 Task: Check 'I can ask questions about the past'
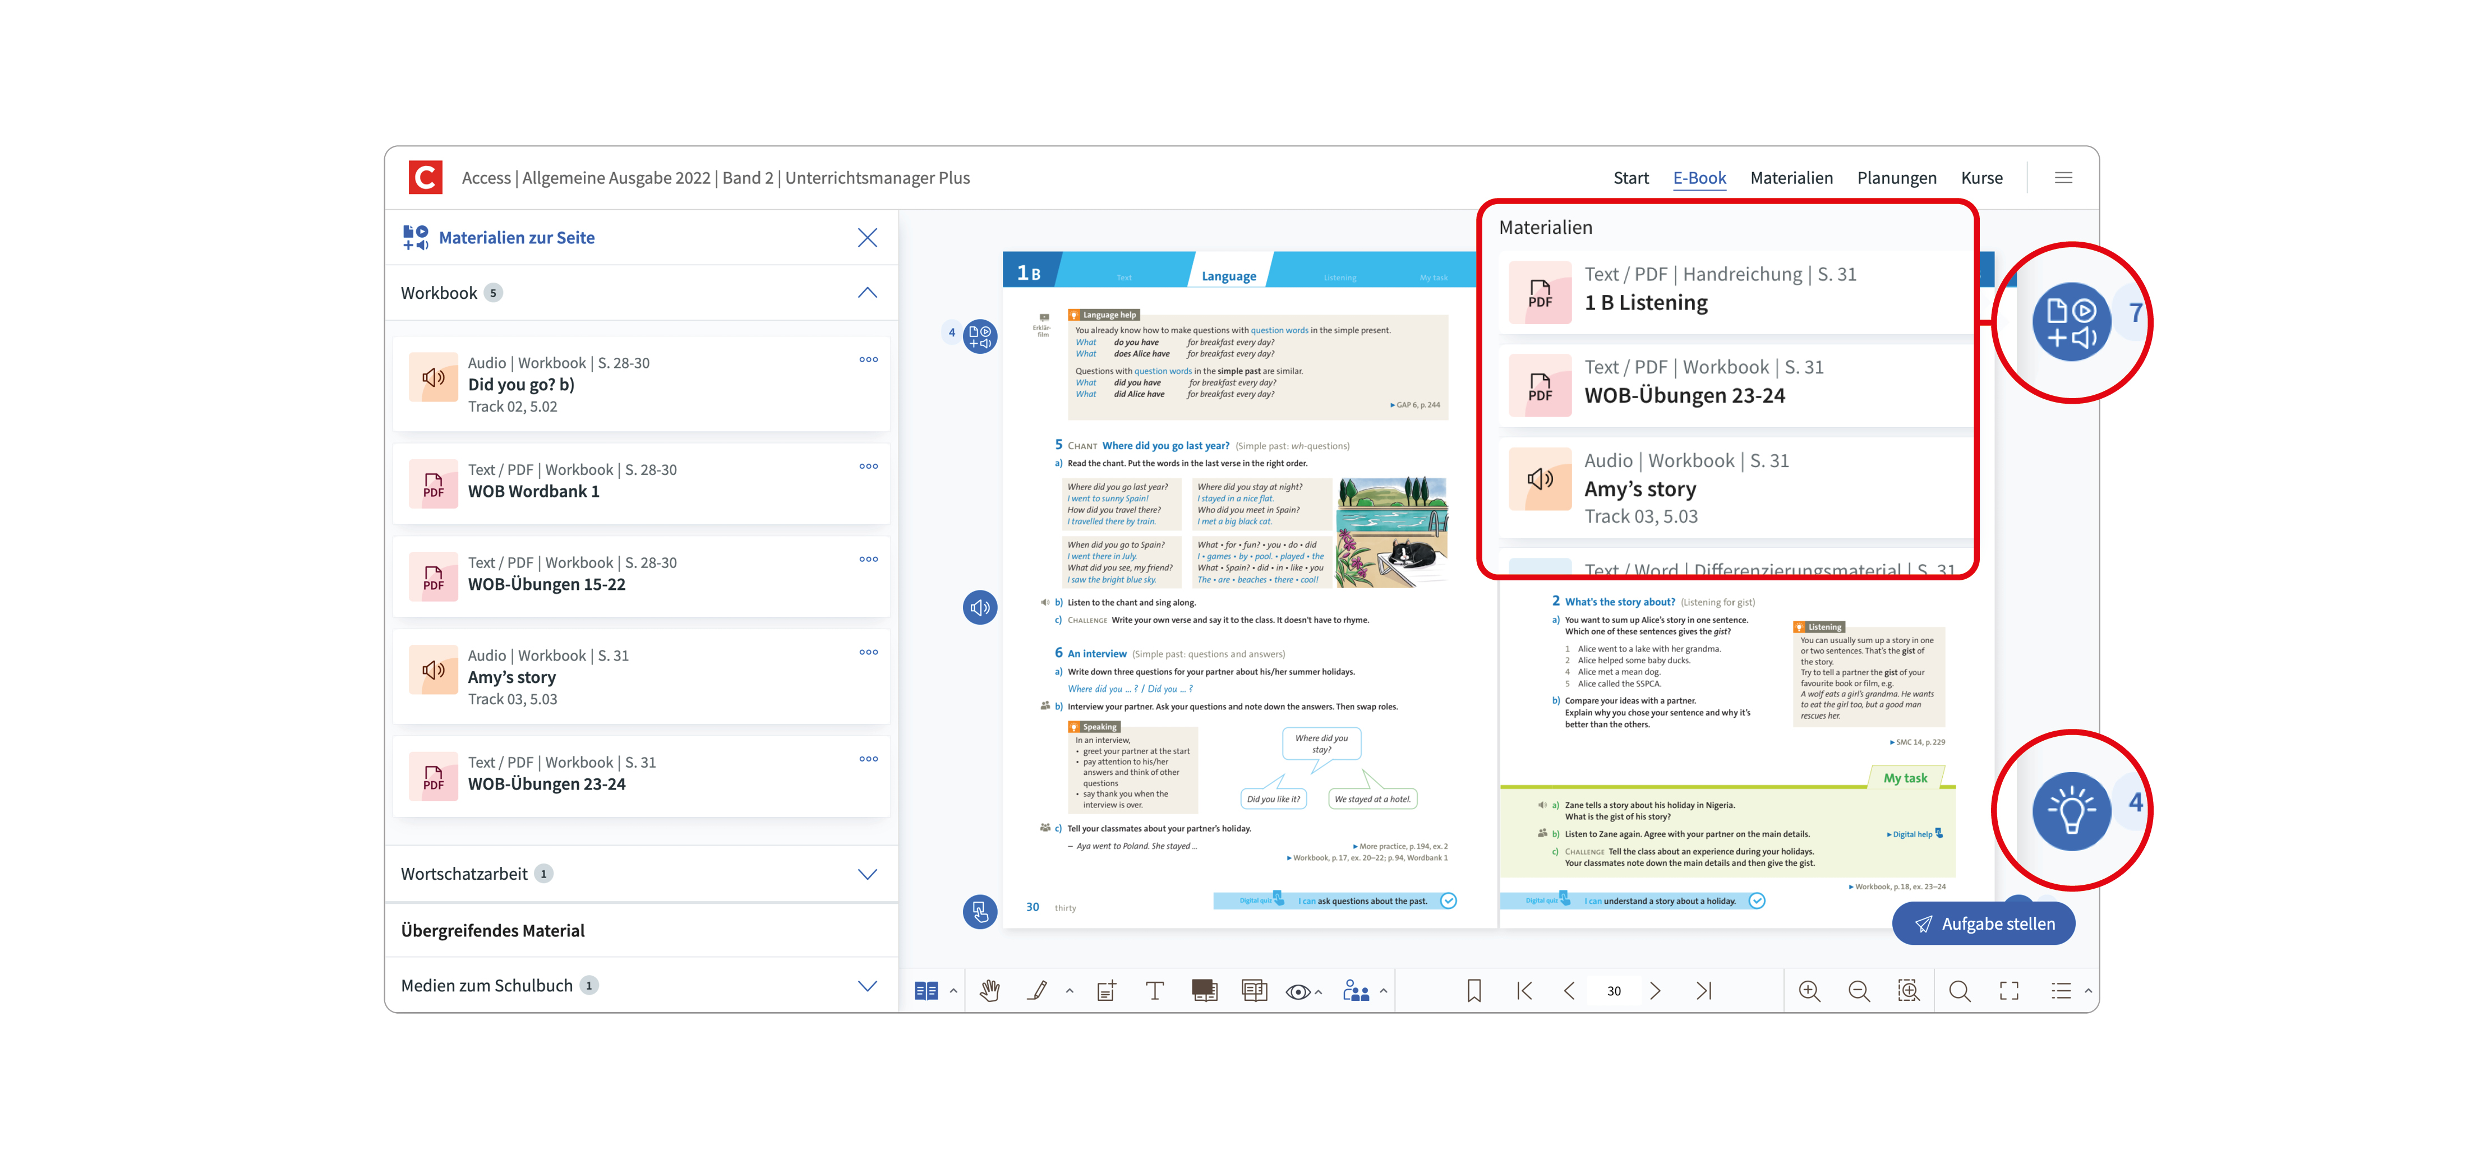coord(1448,901)
